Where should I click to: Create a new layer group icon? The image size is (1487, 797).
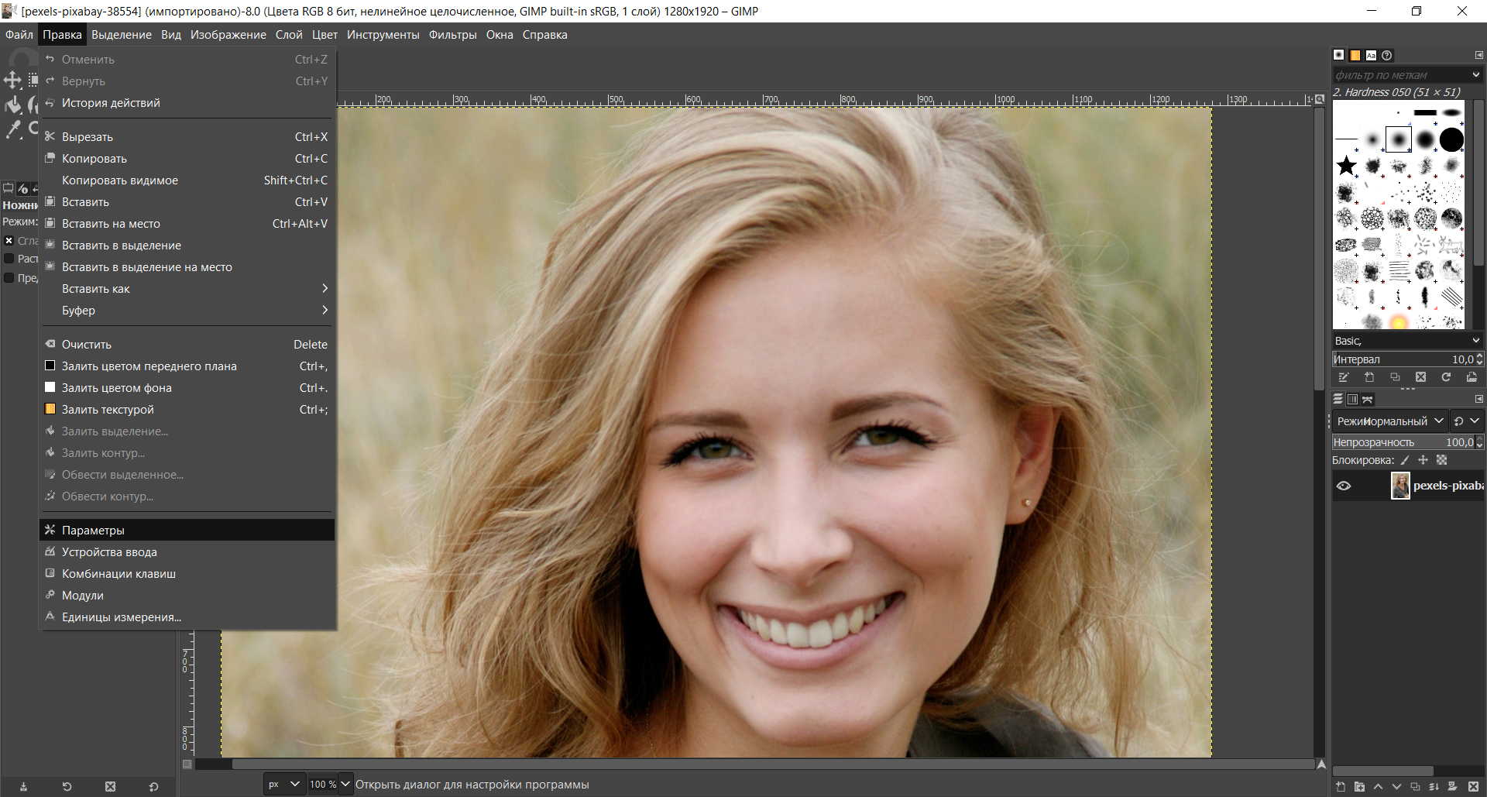point(1359,787)
